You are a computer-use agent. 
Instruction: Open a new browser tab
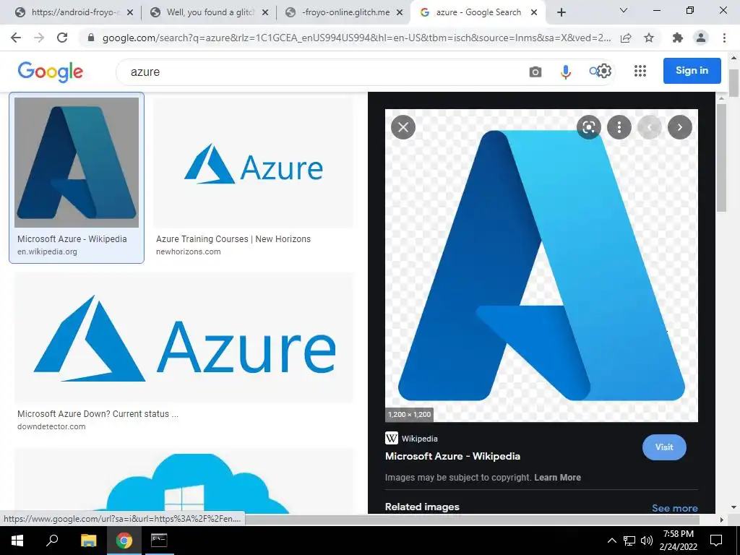tap(561, 12)
